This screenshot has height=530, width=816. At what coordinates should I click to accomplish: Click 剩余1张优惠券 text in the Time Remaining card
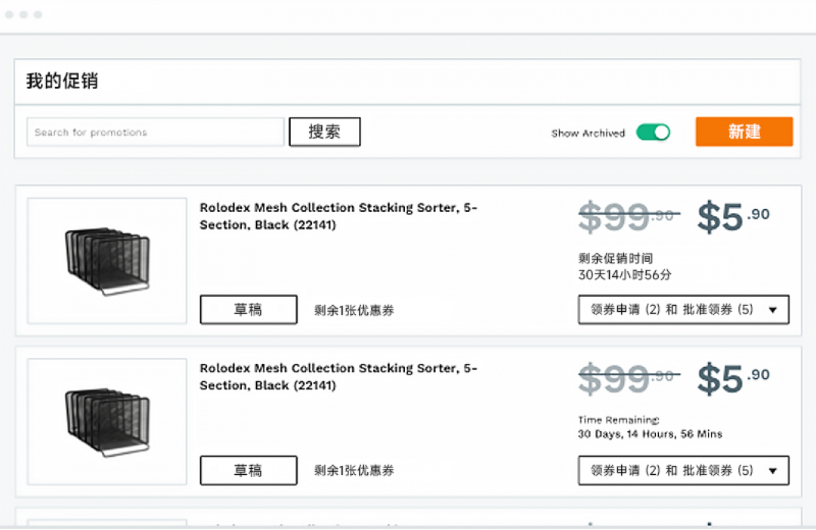coord(354,470)
